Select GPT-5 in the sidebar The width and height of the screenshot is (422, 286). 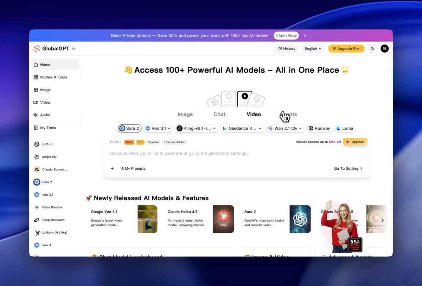click(x=55, y=144)
